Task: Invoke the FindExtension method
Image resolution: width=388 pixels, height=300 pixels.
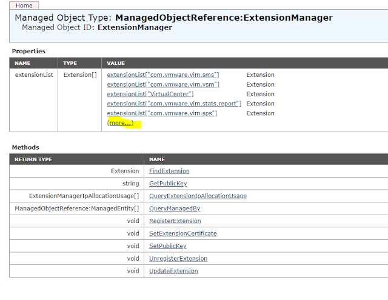Action: coord(169,171)
